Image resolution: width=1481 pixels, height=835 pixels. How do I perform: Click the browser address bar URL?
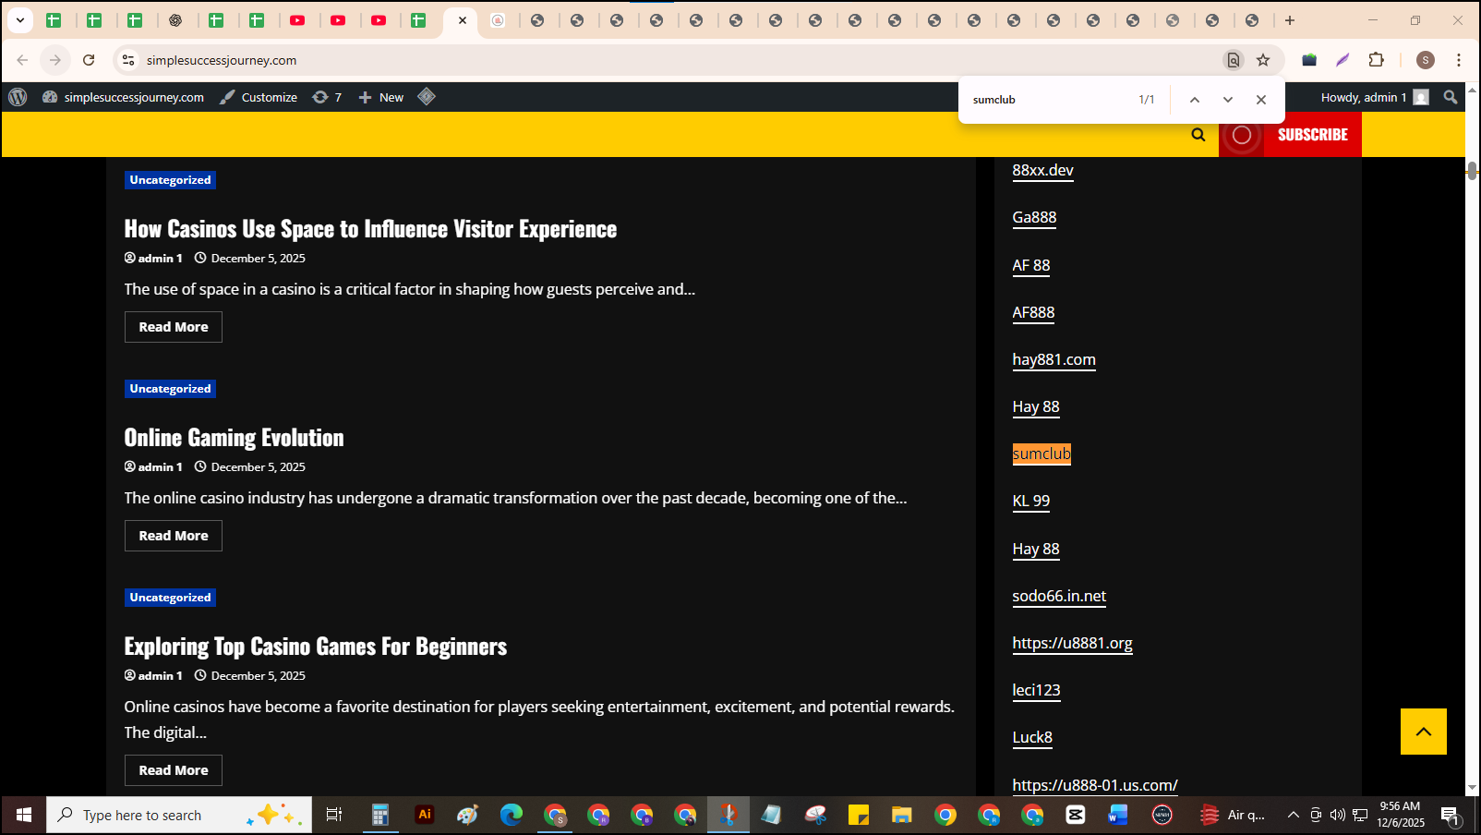point(222,60)
